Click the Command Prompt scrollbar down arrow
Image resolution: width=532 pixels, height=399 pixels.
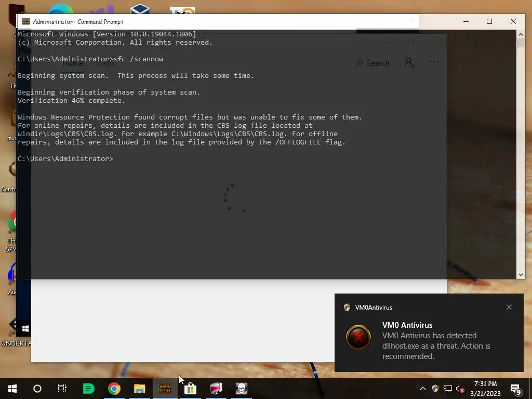pos(521,274)
